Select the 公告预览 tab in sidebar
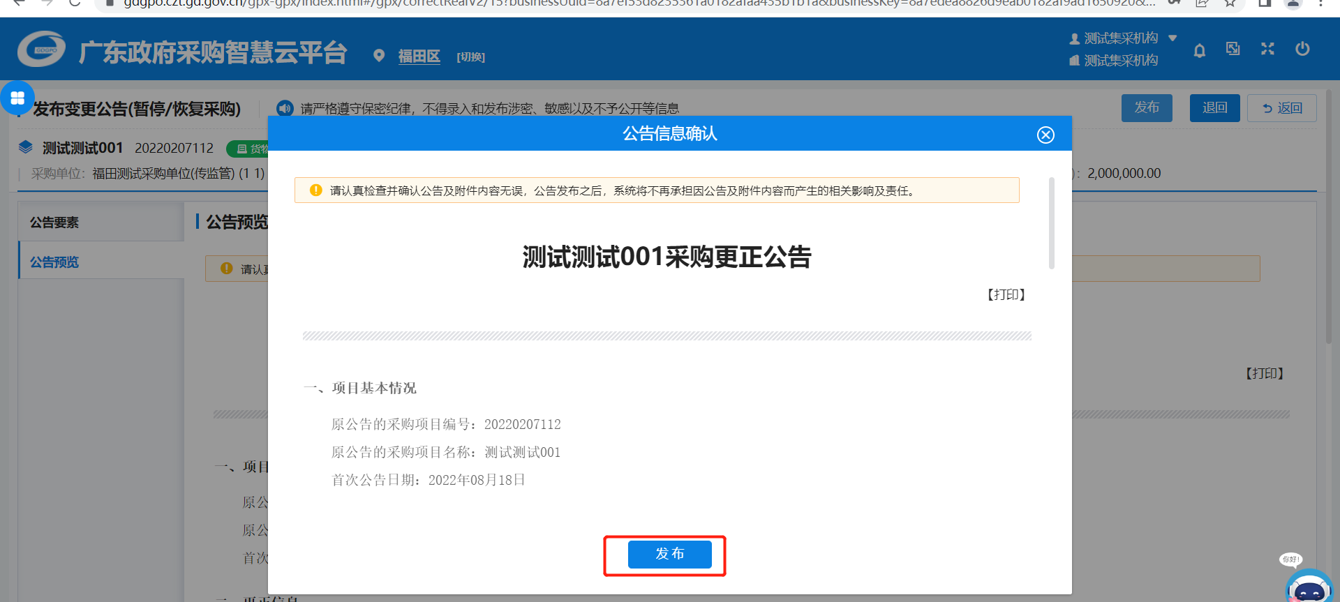 coord(54,262)
